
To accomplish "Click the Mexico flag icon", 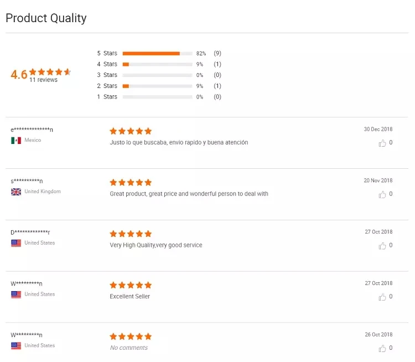I will tap(16, 141).
